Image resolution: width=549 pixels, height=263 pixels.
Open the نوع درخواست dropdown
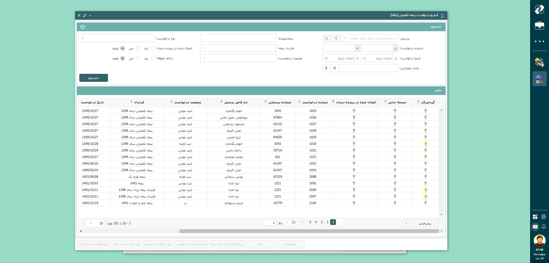116,38
